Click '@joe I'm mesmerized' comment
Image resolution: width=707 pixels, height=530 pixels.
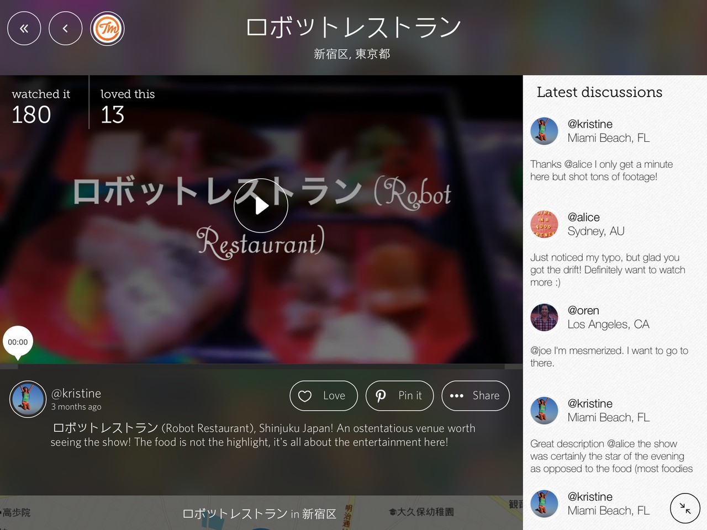(x=609, y=357)
